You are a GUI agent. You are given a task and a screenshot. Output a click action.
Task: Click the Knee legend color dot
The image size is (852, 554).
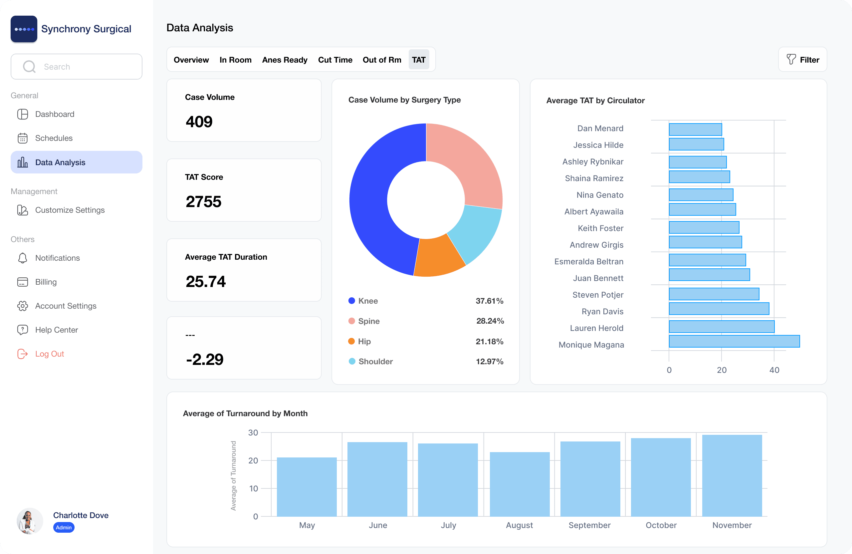click(351, 301)
